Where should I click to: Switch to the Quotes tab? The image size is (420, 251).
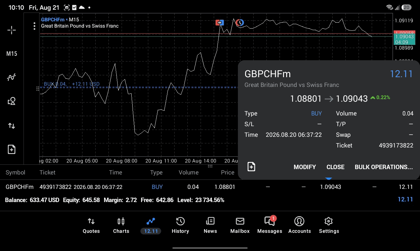point(91,226)
